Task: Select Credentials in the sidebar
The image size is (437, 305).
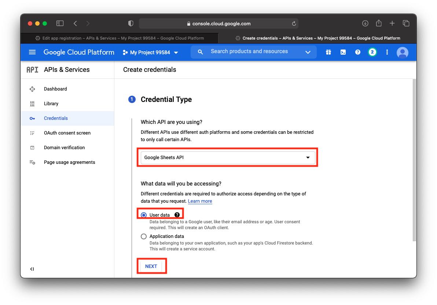Action: coord(67,118)
